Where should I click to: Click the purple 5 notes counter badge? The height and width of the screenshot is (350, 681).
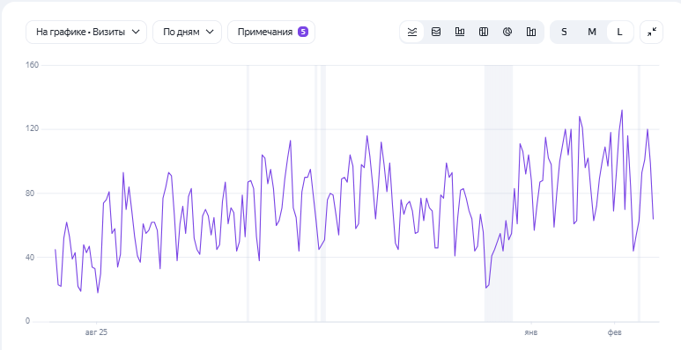tap(303, 32)
